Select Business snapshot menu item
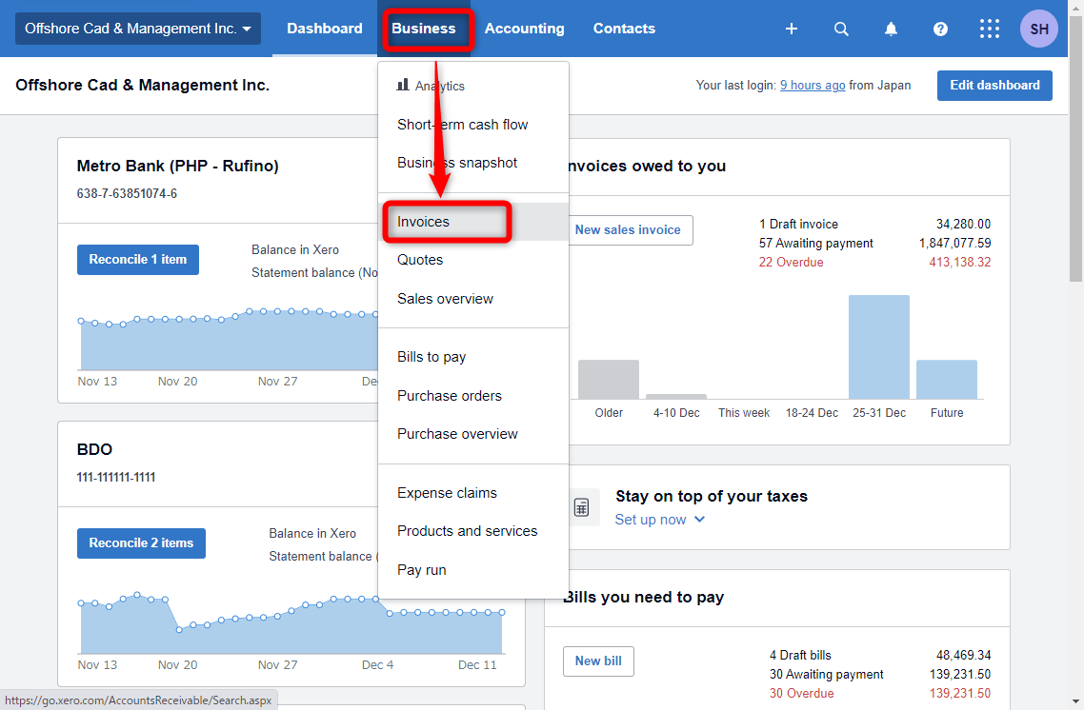Screen dimensions: 1084x710 pos(472,163)
